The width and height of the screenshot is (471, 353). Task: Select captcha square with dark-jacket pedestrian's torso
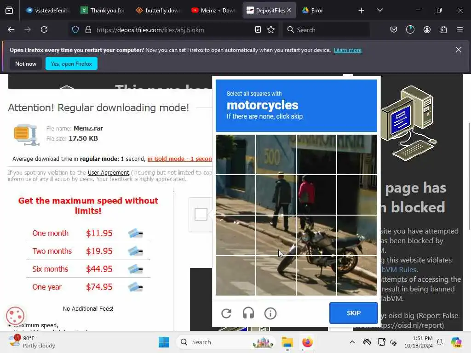(x=276, y=195)
